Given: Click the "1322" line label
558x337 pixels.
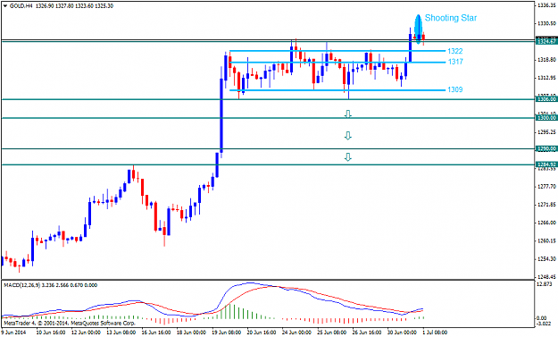Looking at the screenshot, I should coord(455,51).
